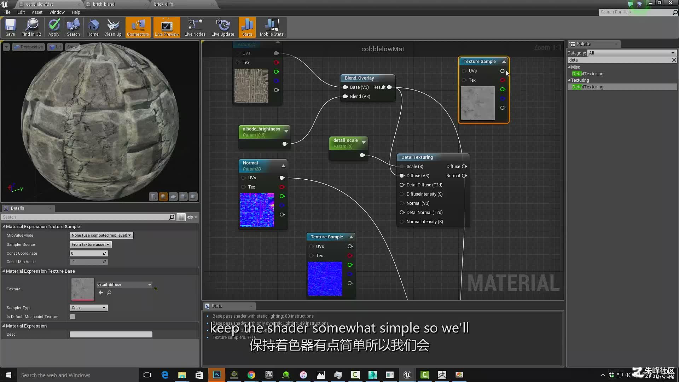Set preview mesh to plane
This screenshot has height=382, width=679.
tap(173, 197)
